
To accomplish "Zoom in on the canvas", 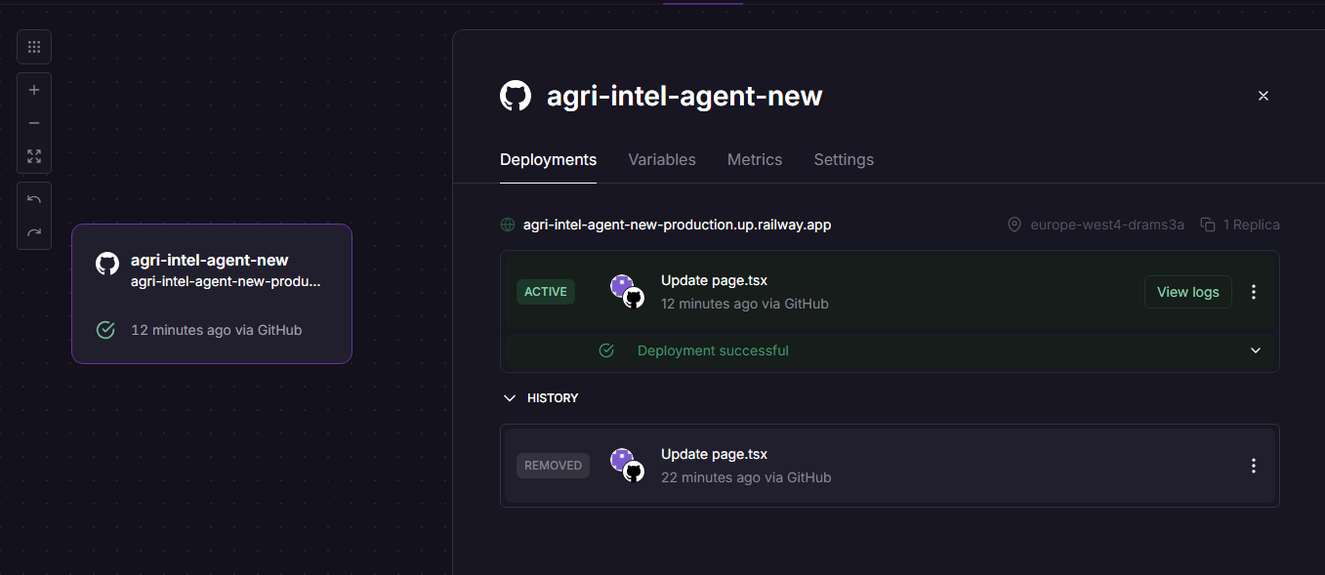I will [x=34, y=90].
